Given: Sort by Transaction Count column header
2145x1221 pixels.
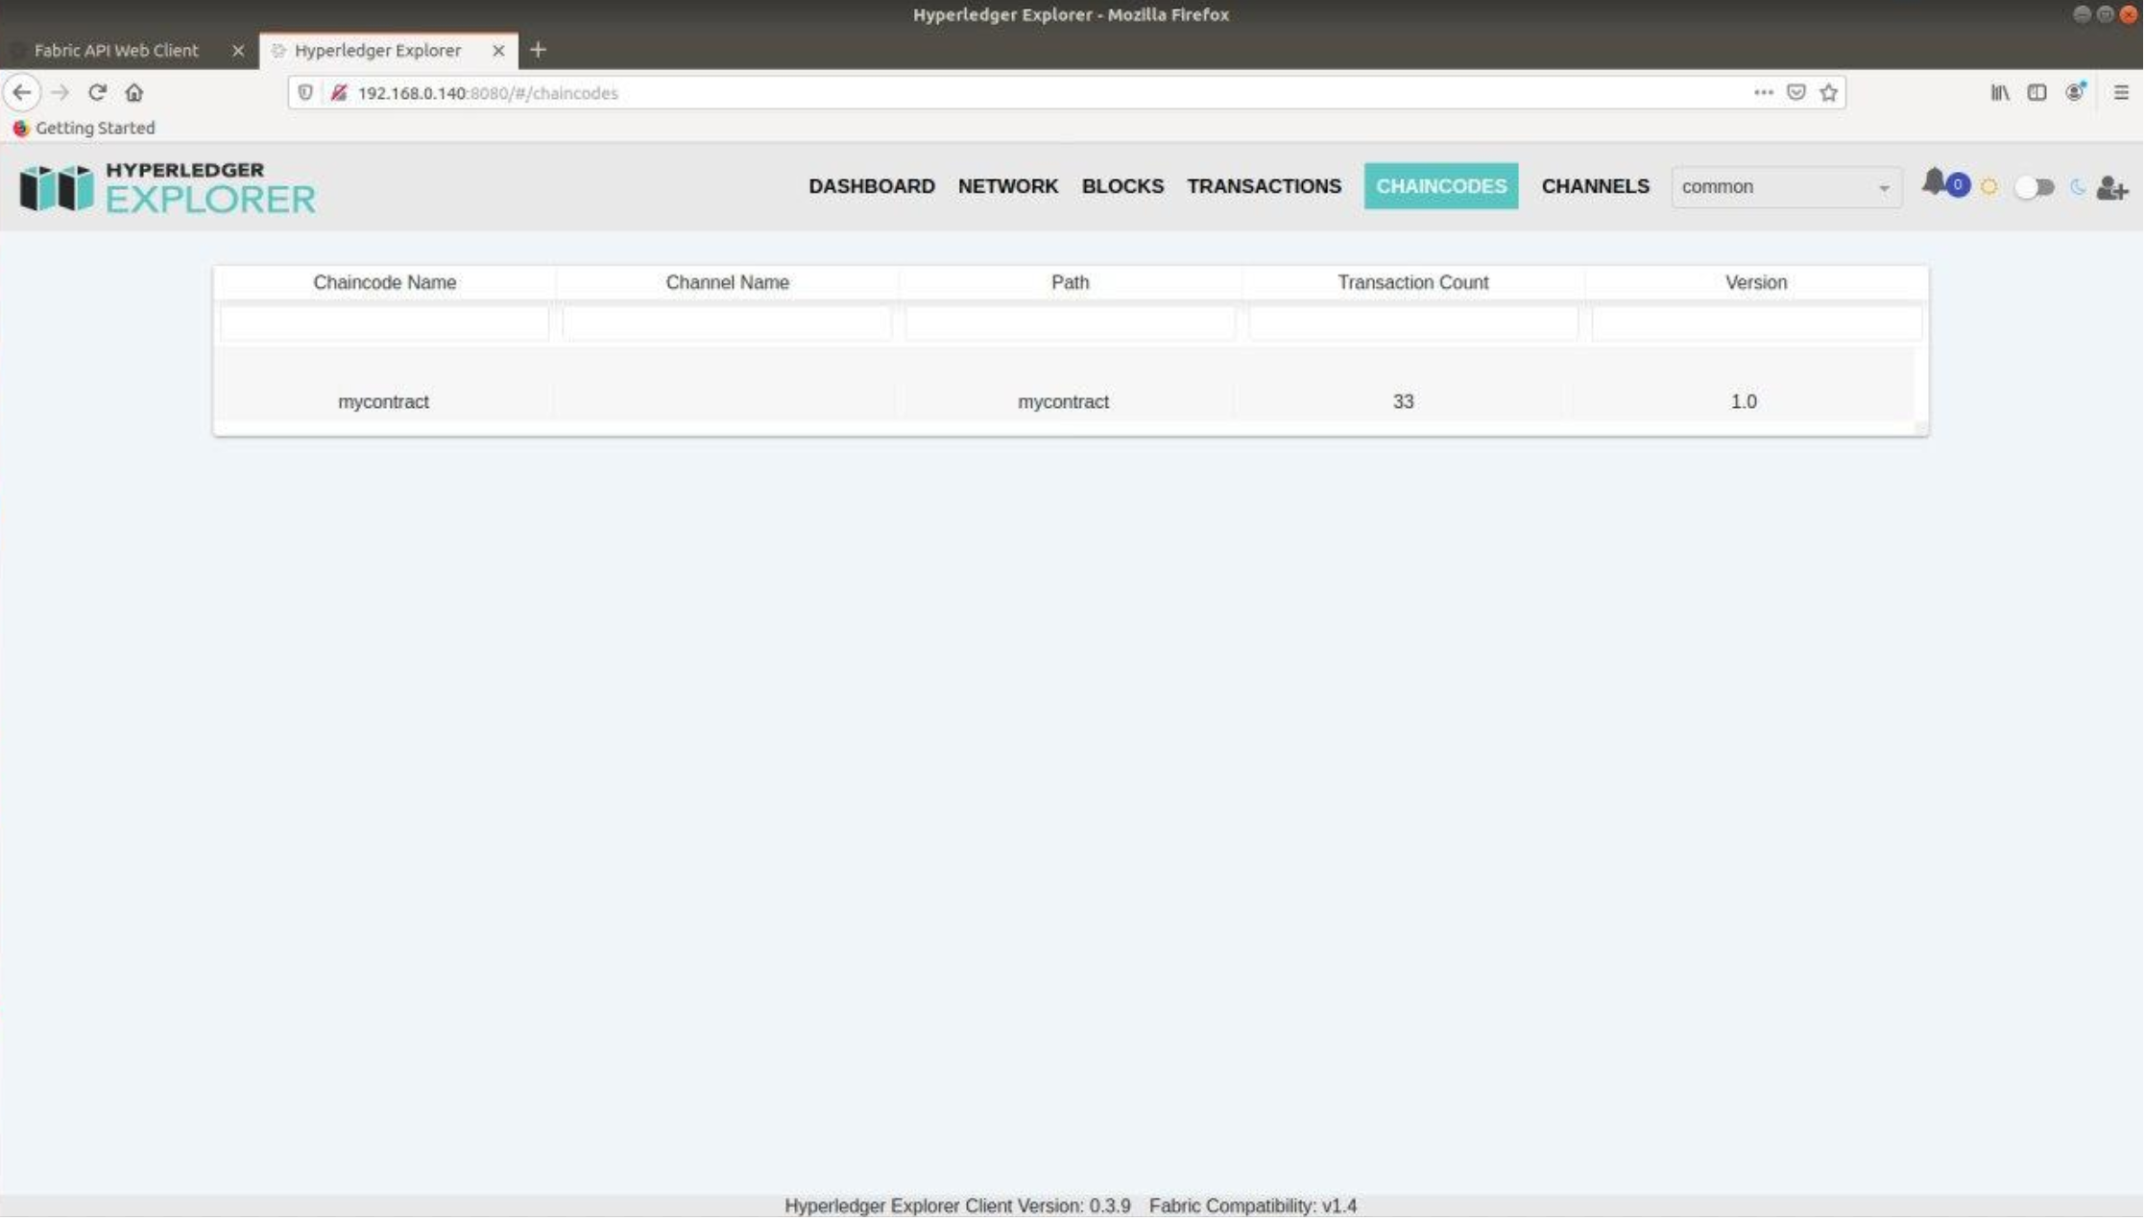Looking at the screenshot, I should click(1412, 283).
